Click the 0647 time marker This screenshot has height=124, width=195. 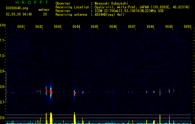[x=132, y=27]
